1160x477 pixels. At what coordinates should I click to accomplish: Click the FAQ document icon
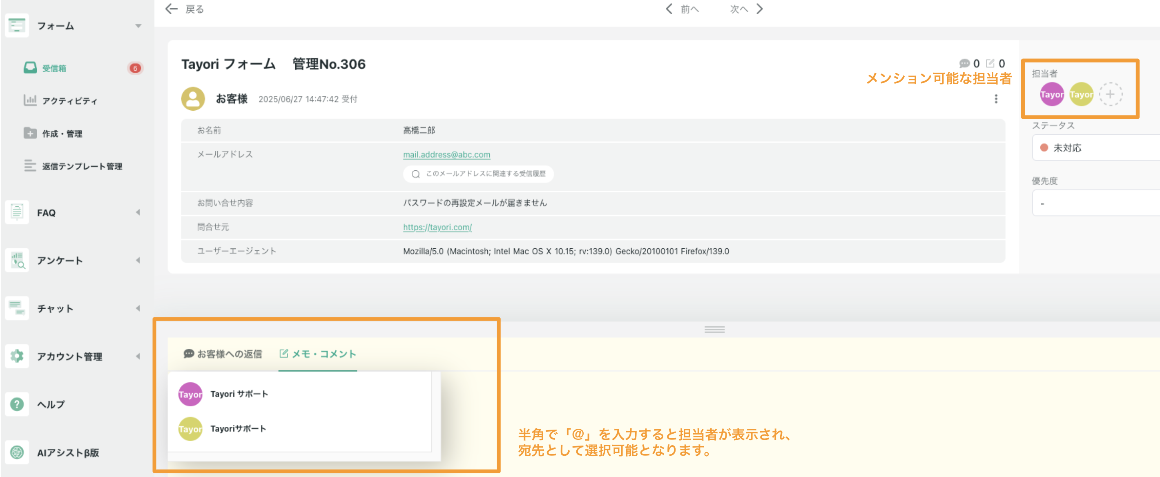click(x=17, y=212)
